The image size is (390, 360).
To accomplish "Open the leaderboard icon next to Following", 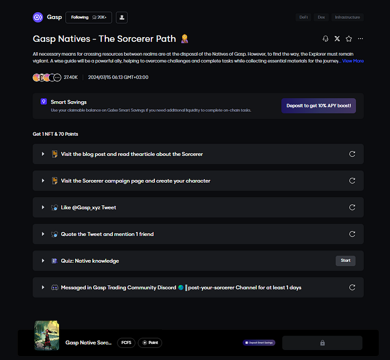I will 121,17.
